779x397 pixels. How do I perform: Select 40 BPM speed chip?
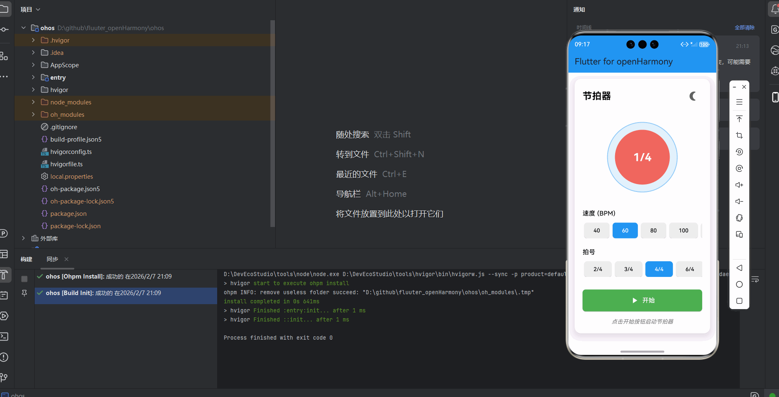[x=597, y=230]
